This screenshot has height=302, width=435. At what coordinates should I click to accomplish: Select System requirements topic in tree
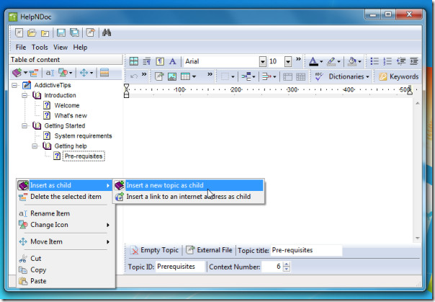click(x=84, y=136)
